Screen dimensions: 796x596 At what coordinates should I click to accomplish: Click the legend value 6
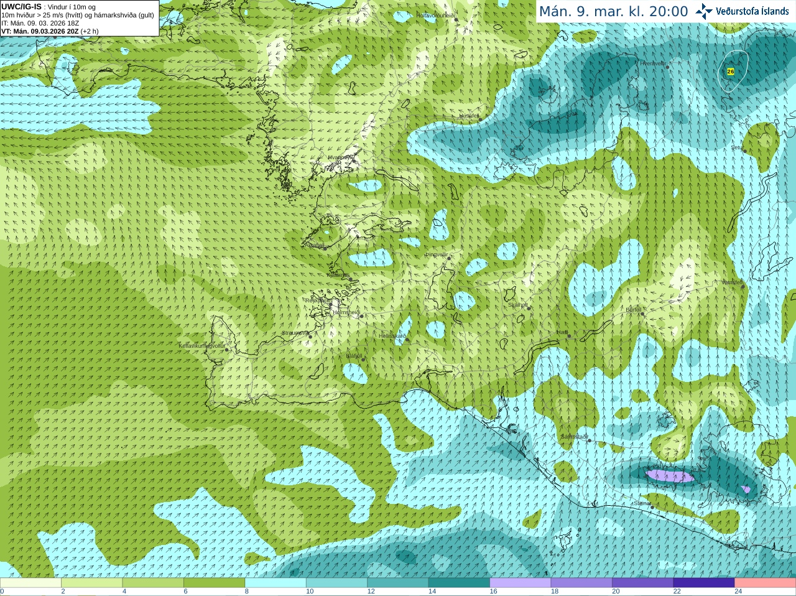(x=185, y=592)
